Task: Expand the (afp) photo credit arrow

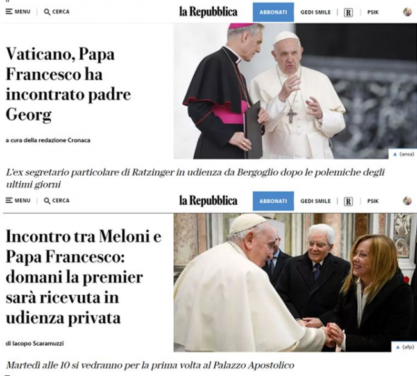Action: [x=398, y=347]
